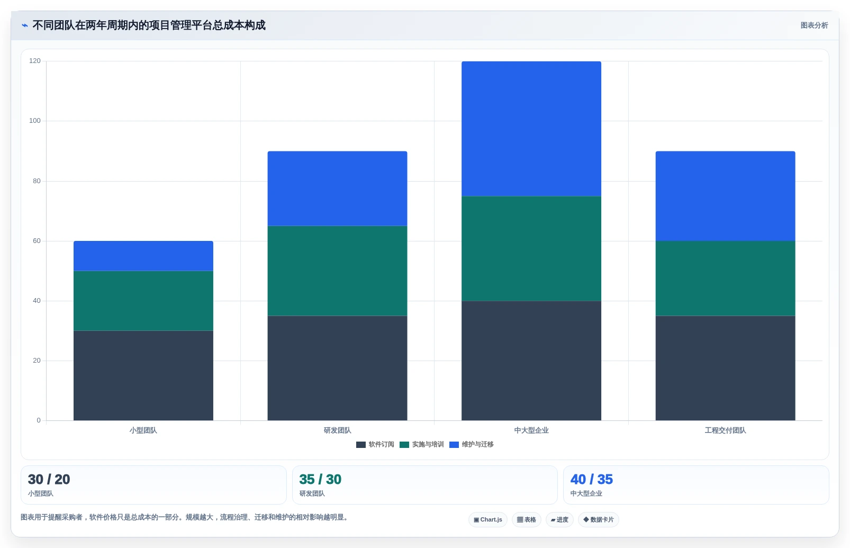Toggle the 实施与培训 legend item
The width and height of the screenshot is (850, 548).
pos(422,445)
